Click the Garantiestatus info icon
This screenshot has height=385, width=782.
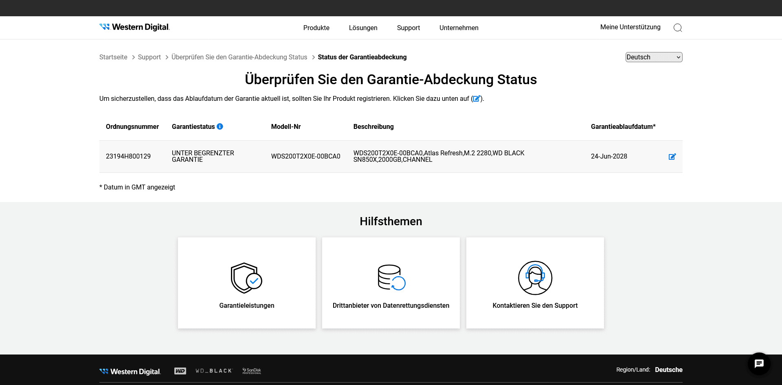point(220,126)
